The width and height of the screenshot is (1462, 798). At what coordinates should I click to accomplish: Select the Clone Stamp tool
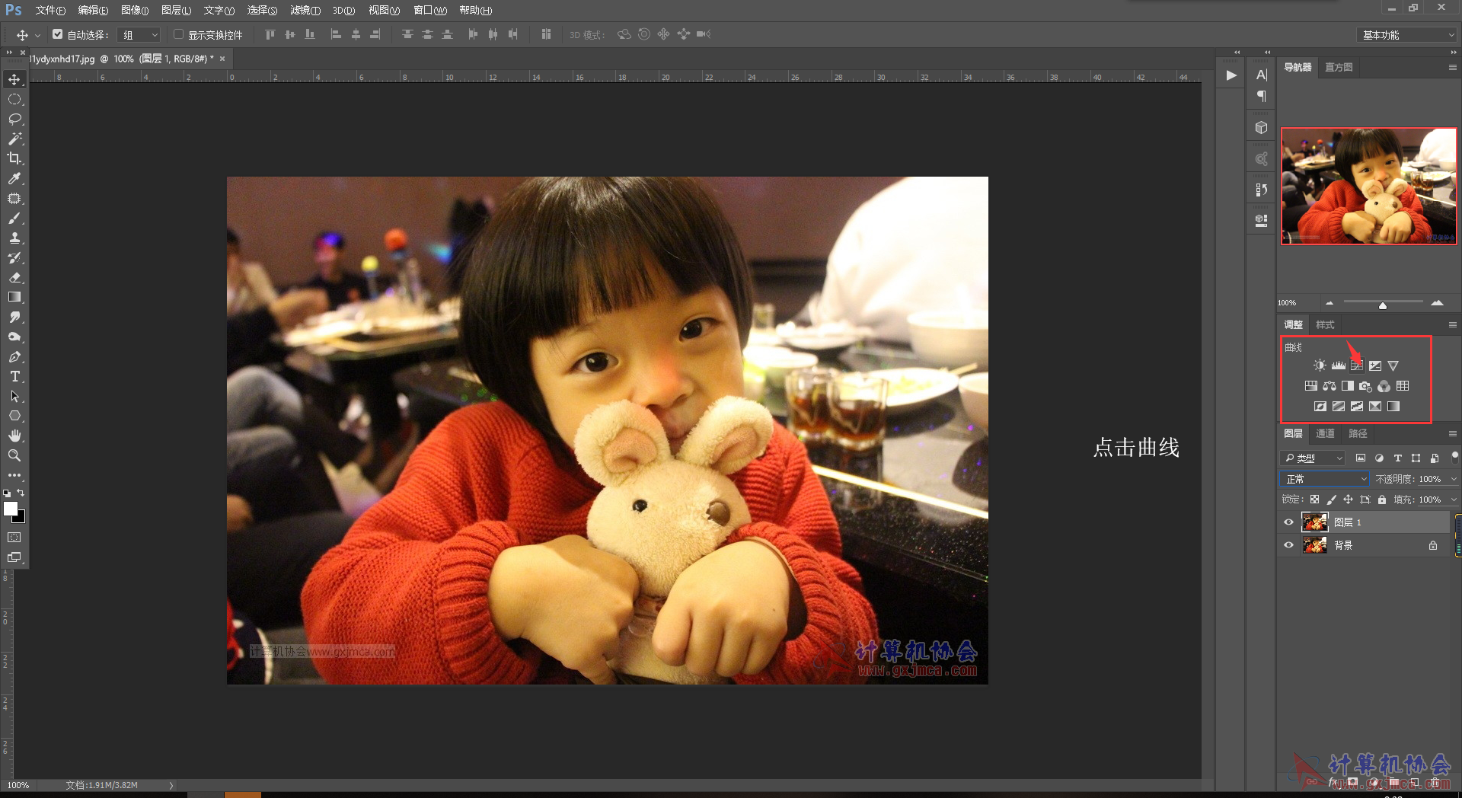(x=14, y=238)
